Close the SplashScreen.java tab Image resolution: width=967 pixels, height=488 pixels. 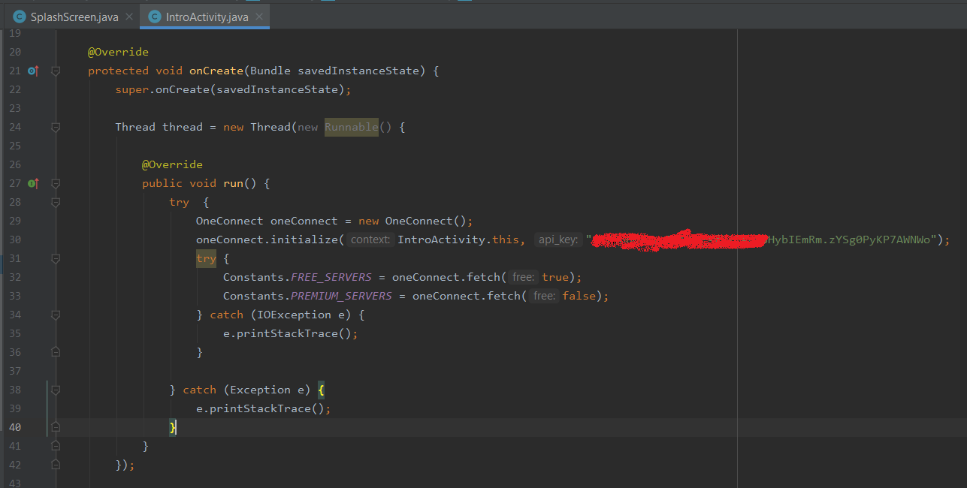pos(128,17)
